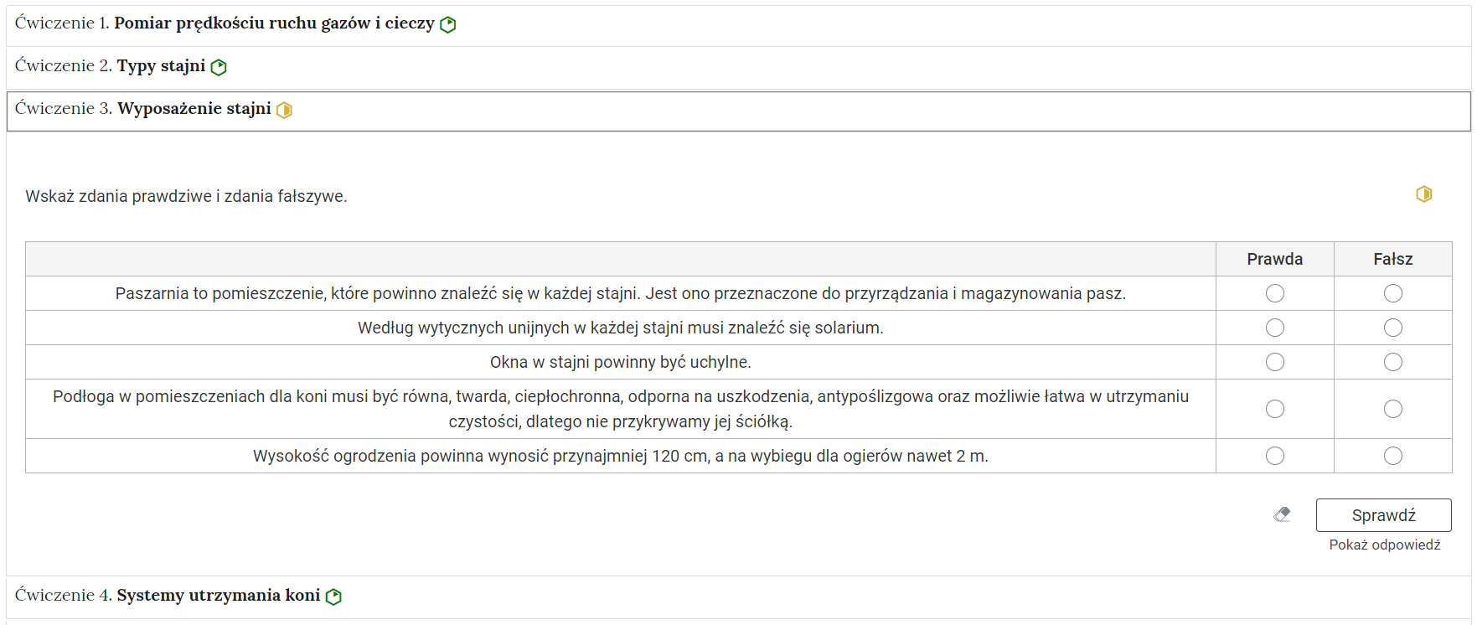Click the hexagon icon beside "Systemy utrzymania koni"
The width and height of the screenshot is (1477, 625).
tap(335, 595)
